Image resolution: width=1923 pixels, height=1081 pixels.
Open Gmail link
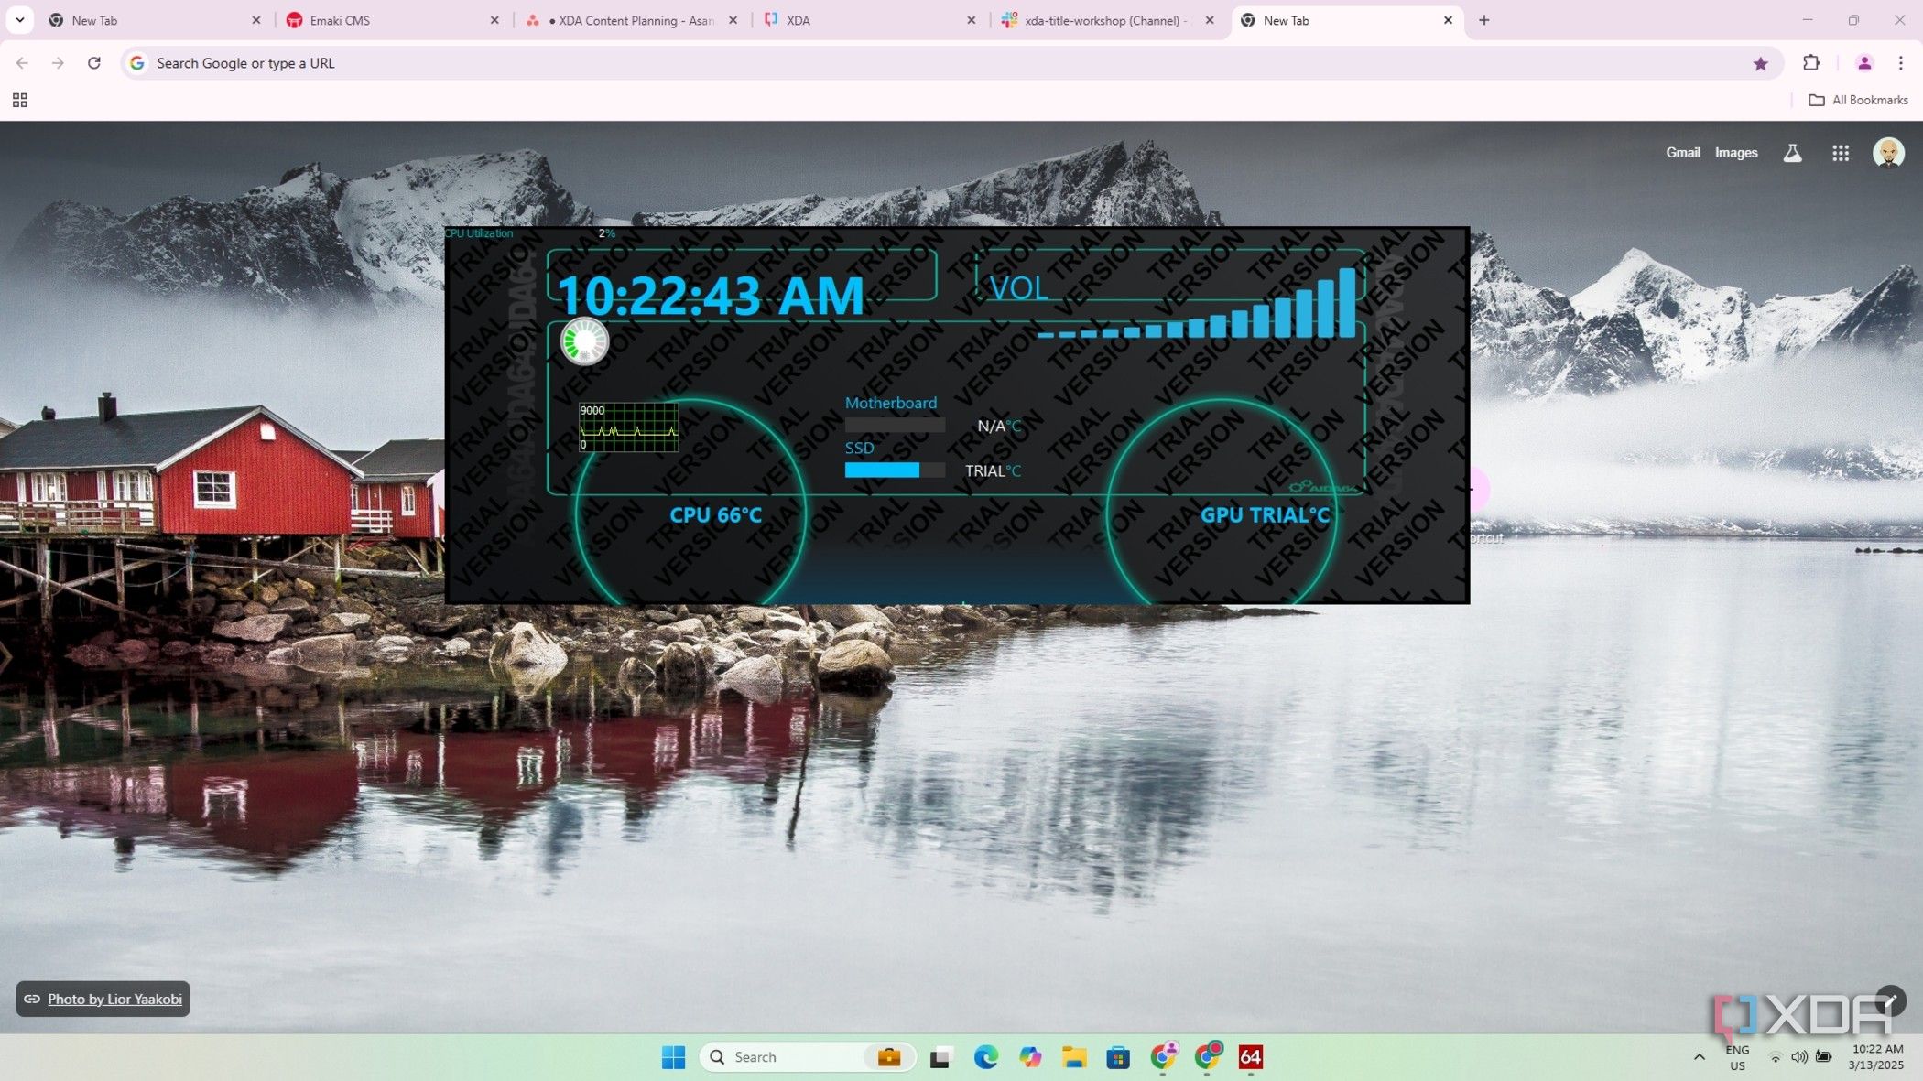(1683, 153)
